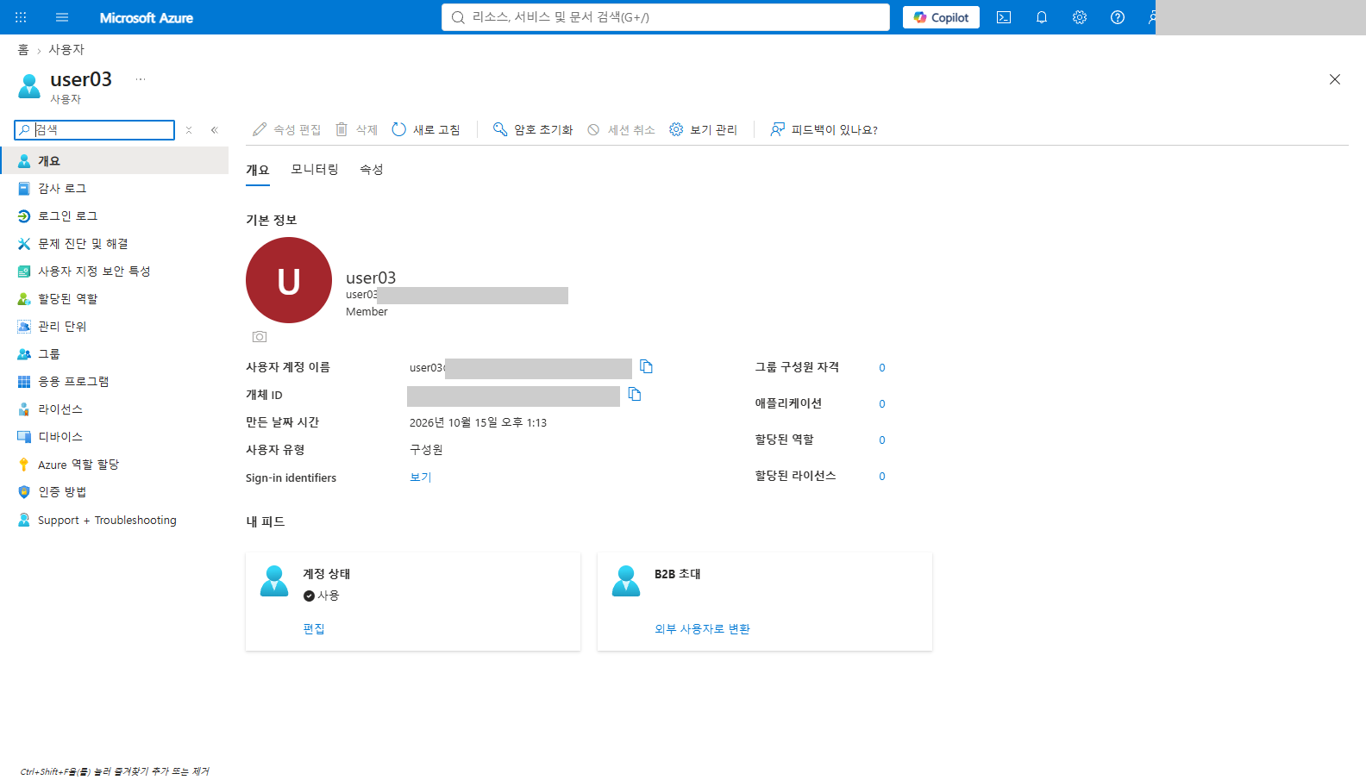Click 속성 편집 edit properties

coord(286,130)
